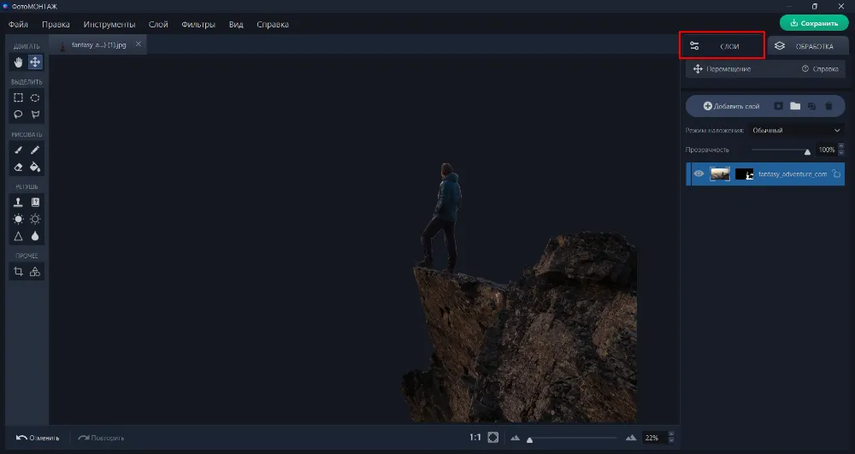Pick the Eraser tool
855x454 pixels.
pyautogui.click(x=19, y=167)
